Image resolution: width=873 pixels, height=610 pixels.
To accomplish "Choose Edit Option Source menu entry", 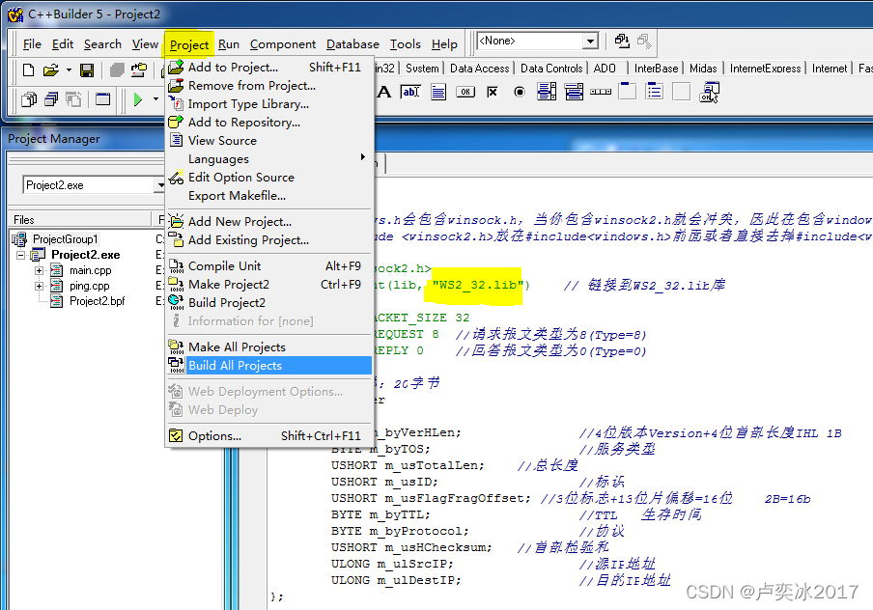I will tap(269, 178).
